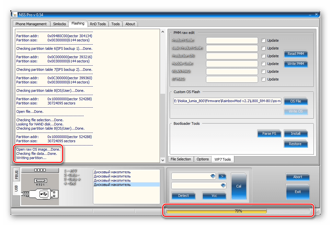Expand the first dropdown in the bottom panel
The height and width of the screenshot is (225, 331).
[x=213, y=176]
